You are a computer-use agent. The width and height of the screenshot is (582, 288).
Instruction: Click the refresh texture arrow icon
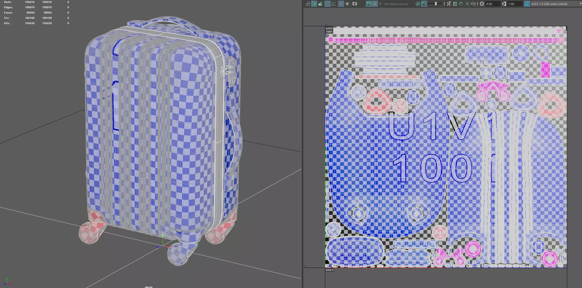pos(461,4)
